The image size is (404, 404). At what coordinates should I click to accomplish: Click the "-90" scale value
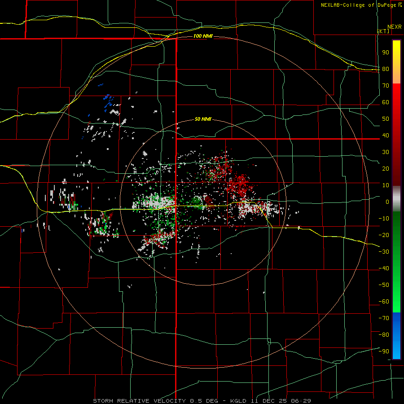(x=384, y=351)
